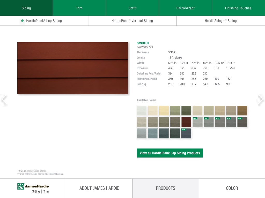The width and height of the screenshot is (265, 198).
Task: Open the Color section
Action: [x=232, y=188]
